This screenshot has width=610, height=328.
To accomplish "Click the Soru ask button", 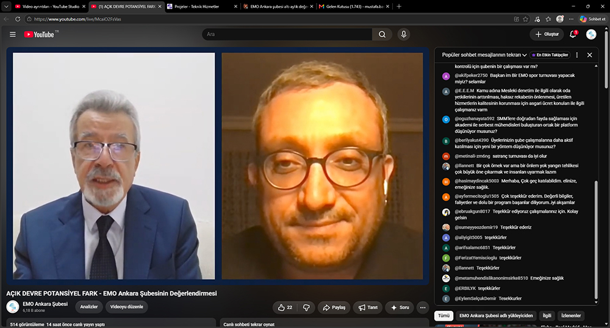I will [x=400, y=307].
